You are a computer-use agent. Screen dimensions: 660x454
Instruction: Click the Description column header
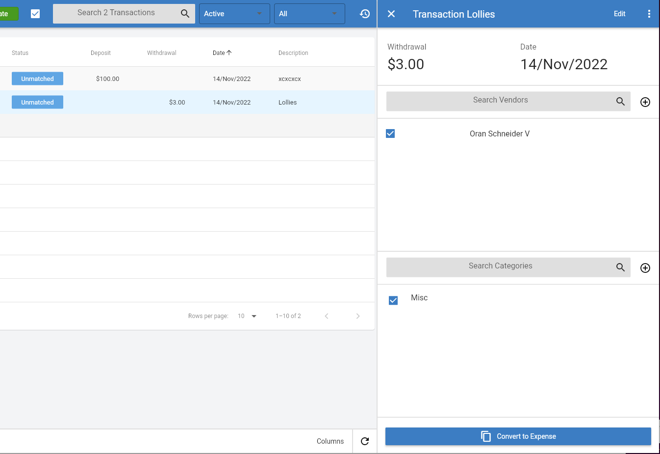click(x=293, y=53)
